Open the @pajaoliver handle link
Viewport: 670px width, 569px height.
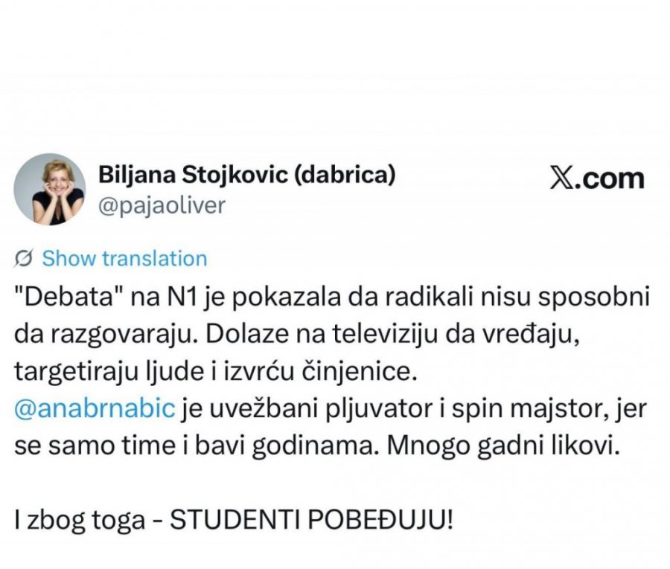(x=162, y=206)
